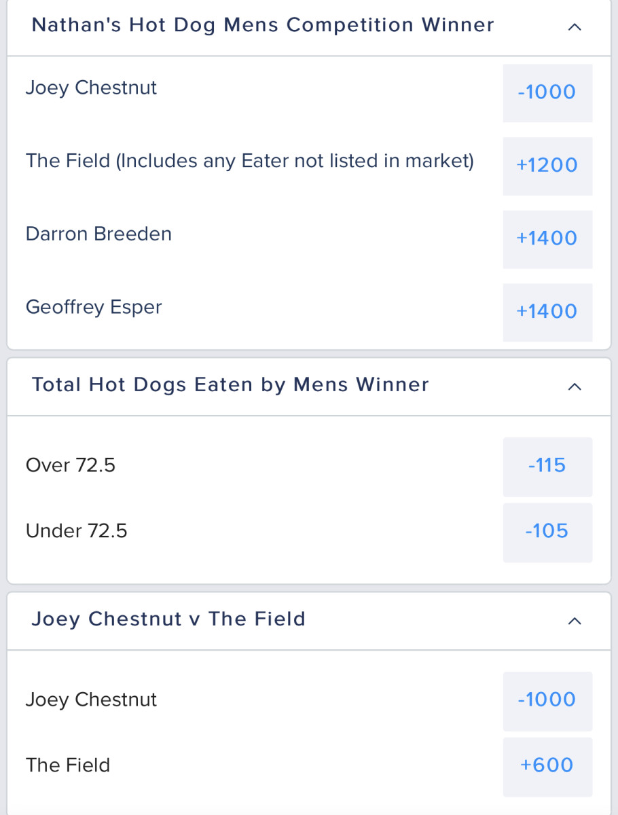Viewport: 618px width, 815px height.
Task: Click Joey Chestnut name in Competition Winner market
Action: click(x=92, y=88)
